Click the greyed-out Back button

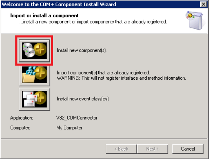click(121, 149)
